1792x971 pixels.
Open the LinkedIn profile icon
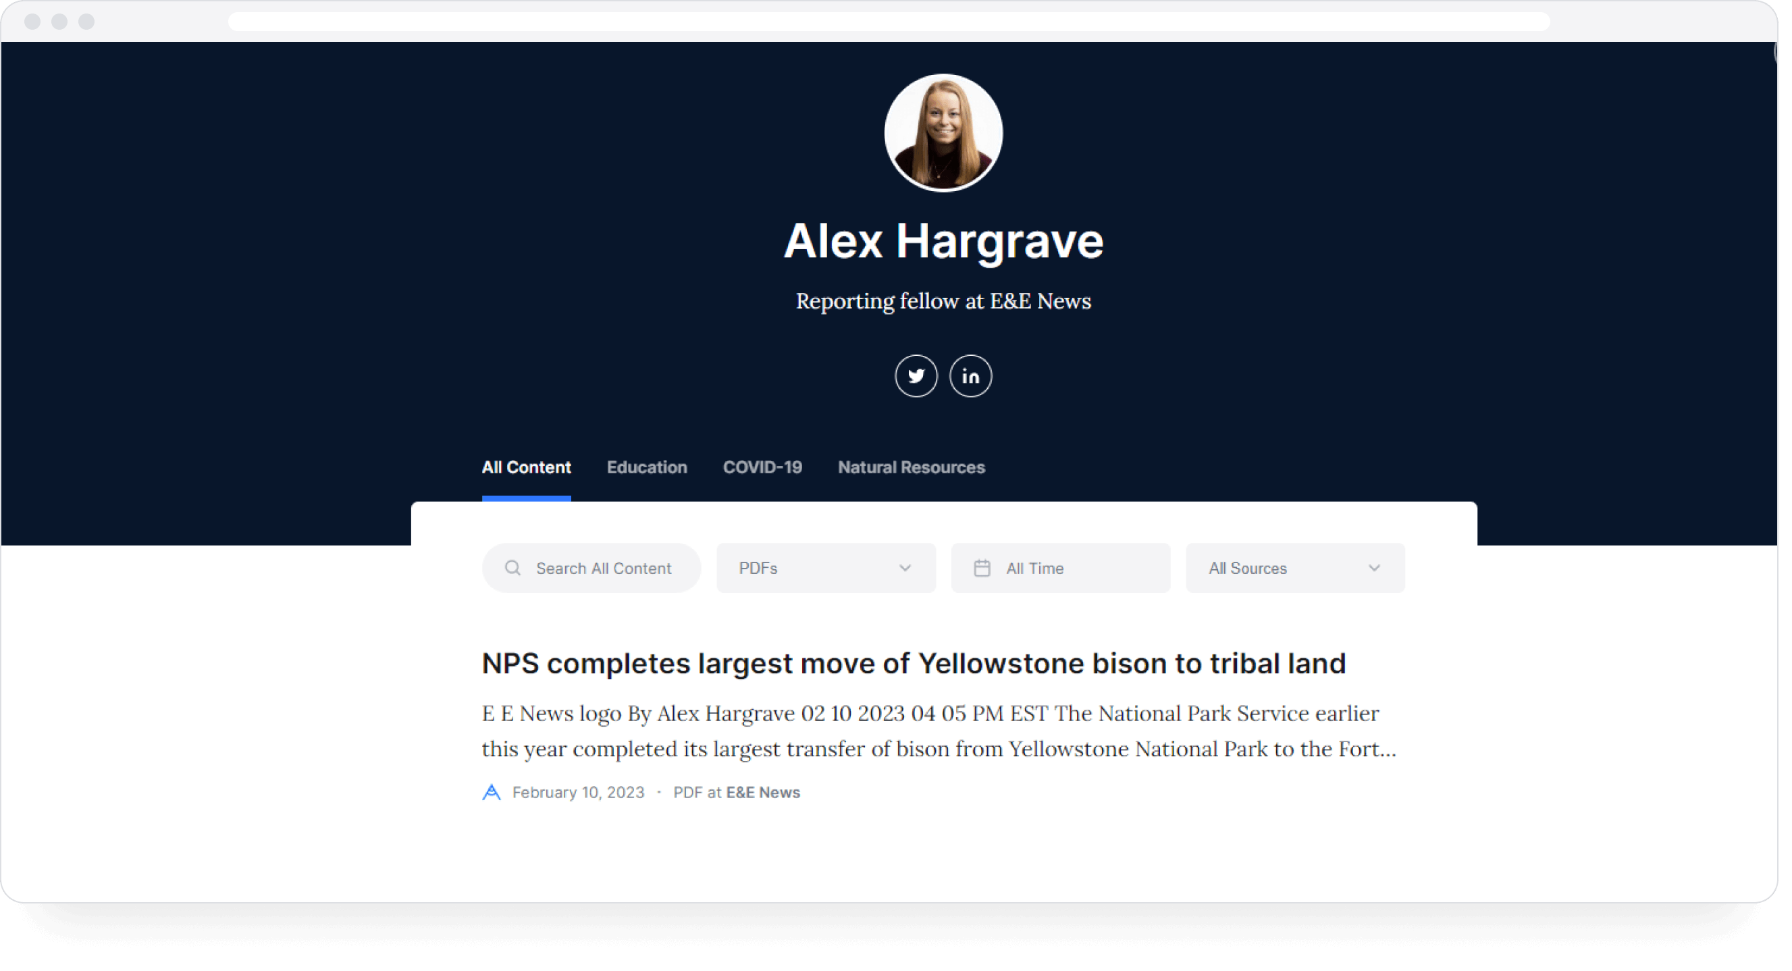[970, 376]
